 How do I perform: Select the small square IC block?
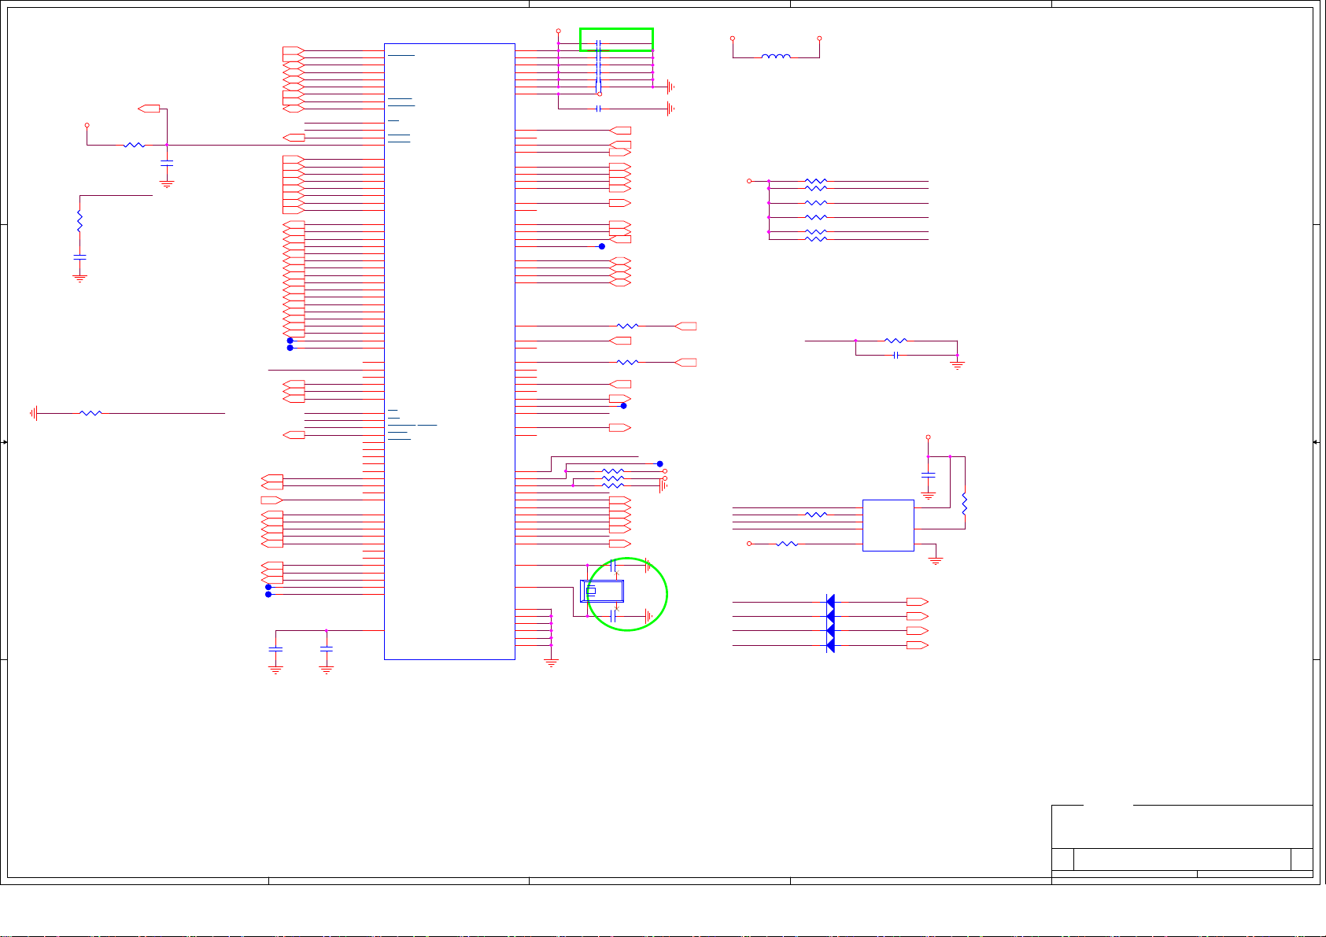coord(888,525)
